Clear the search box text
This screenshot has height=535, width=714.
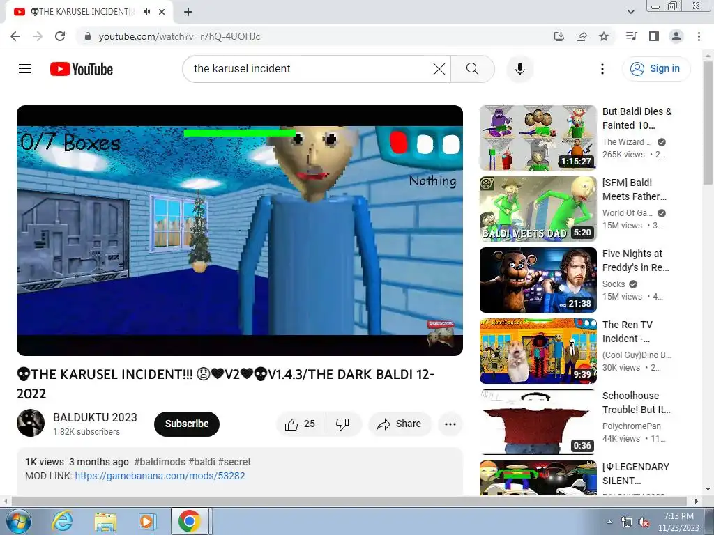(x=439, y=69)
